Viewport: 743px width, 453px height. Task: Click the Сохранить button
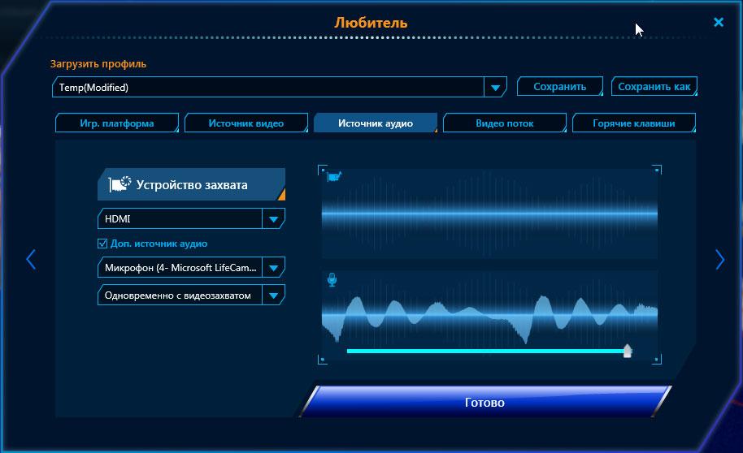point(559,87)
